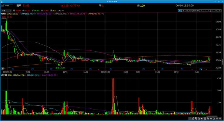This screenshot has height=121, width=224.
Task: Zoom out the chart with the minus icon
Action: click(217, 119)
